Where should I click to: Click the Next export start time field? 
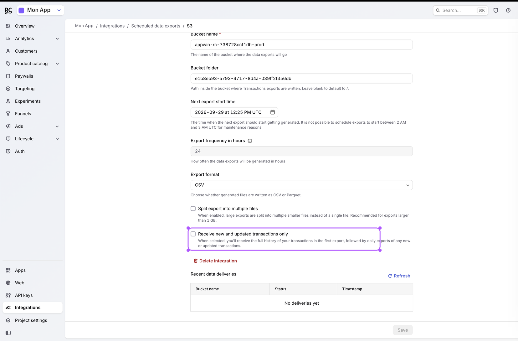pyautogui.click(x=234, y=112)
